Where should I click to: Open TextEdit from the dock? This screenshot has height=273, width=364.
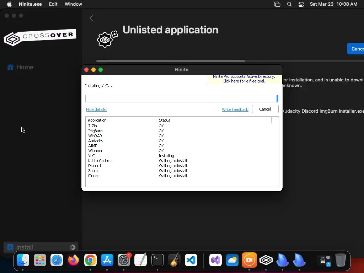tap(141, 260)
